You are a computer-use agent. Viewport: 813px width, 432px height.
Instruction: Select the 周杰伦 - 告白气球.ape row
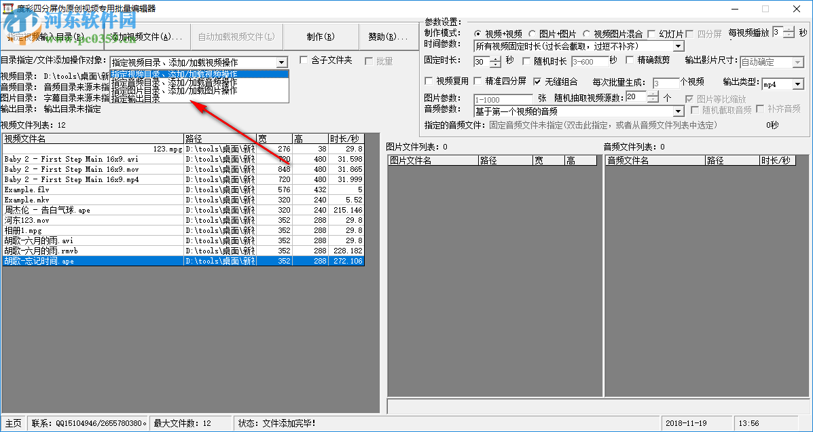pos(183,210)
